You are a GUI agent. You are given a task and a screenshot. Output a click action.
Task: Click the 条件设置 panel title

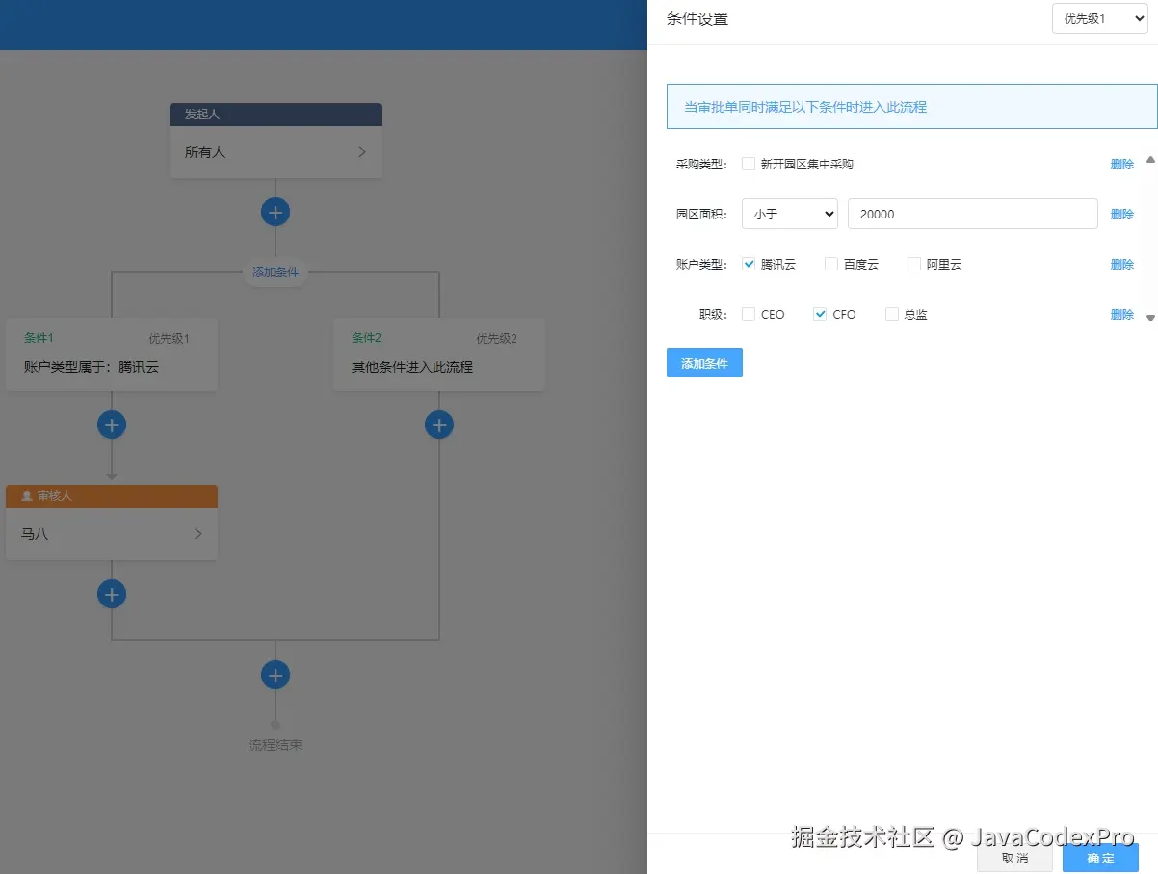pos(697,18)
